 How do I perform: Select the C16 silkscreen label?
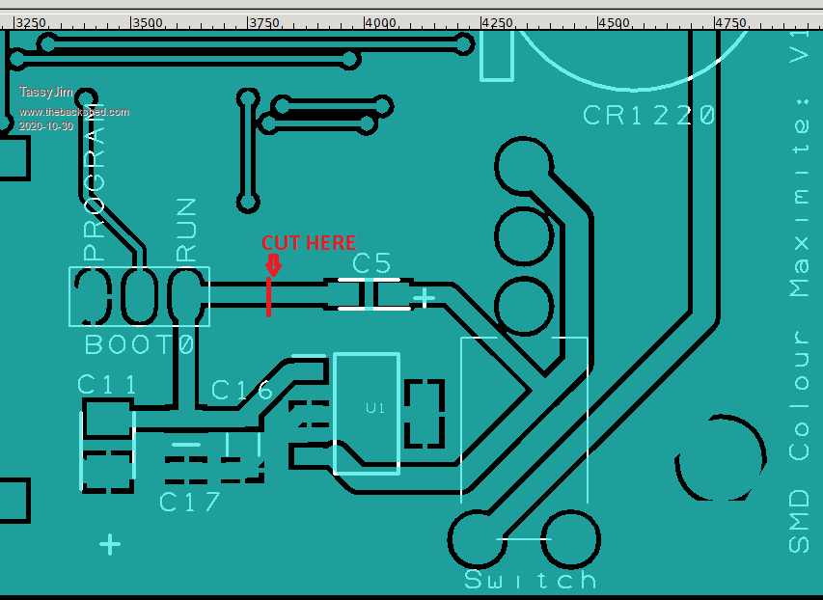tap(242, 390)
